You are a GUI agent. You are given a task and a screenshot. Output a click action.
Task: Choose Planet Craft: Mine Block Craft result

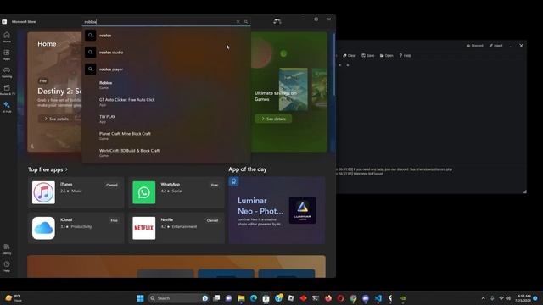pos(166,136)
